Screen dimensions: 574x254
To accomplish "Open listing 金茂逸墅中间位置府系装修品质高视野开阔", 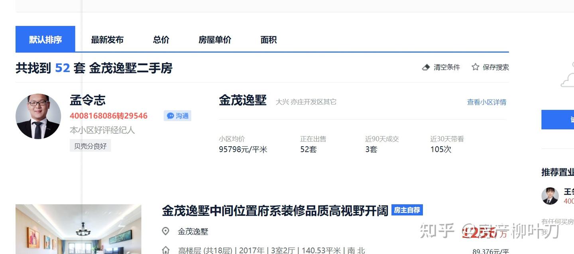I will (x=275, y=210).
